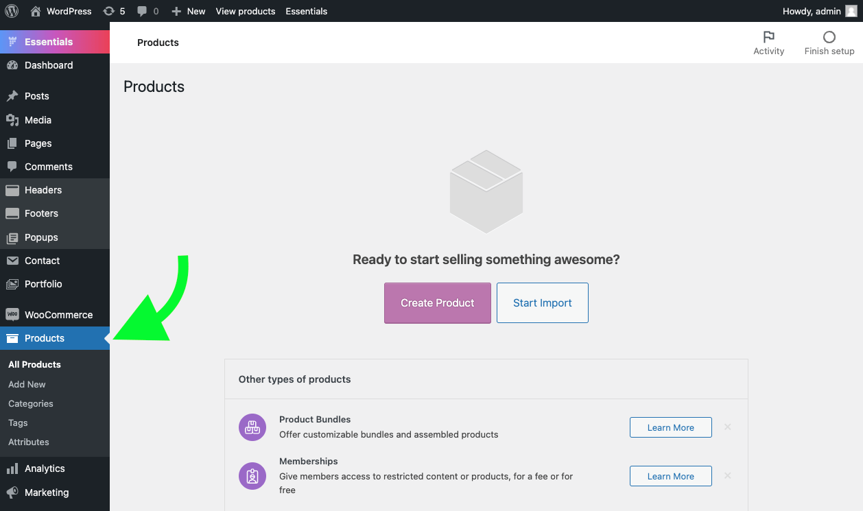Viewport: 863px width, 511px height.
Task: Click the Media icon in sidebar
Action: click(x=12, y=120)
